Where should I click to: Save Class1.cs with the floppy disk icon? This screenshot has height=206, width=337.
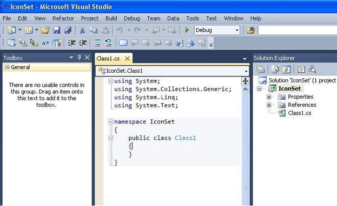coord(56,30)
